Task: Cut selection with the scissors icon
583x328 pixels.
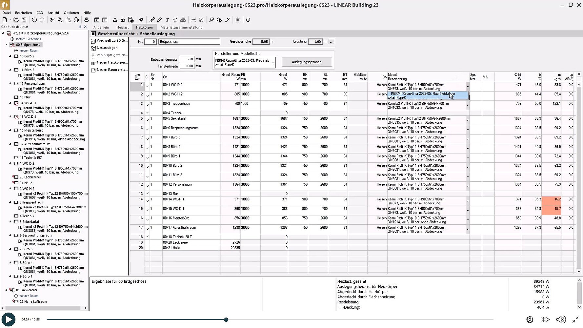Action: 52,20
